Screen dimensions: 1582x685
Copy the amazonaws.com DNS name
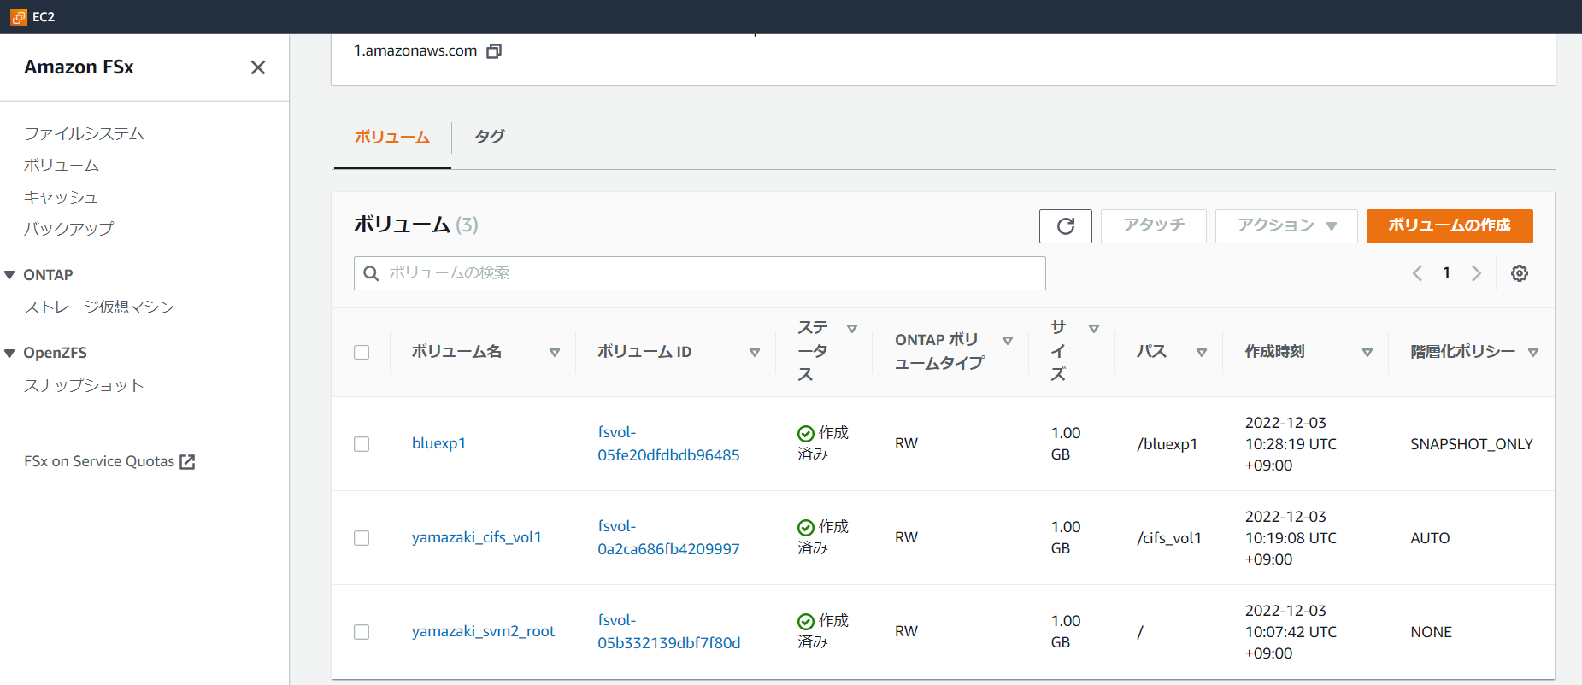pyautogui.click(x=494, y=51)
